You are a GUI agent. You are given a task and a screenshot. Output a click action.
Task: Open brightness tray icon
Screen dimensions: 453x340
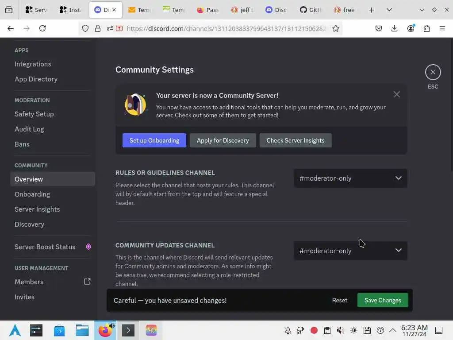353,330
